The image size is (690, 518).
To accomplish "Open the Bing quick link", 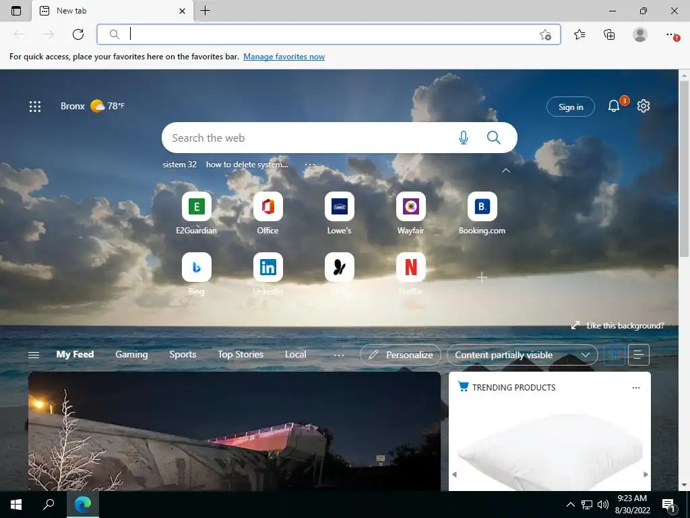I will pyautogui.click(x=196, y=274).
